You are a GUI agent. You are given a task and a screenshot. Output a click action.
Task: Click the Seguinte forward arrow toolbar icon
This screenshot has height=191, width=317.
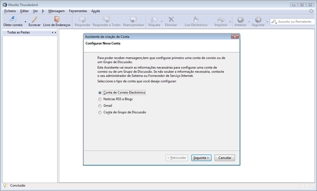(x=258, y=19)
